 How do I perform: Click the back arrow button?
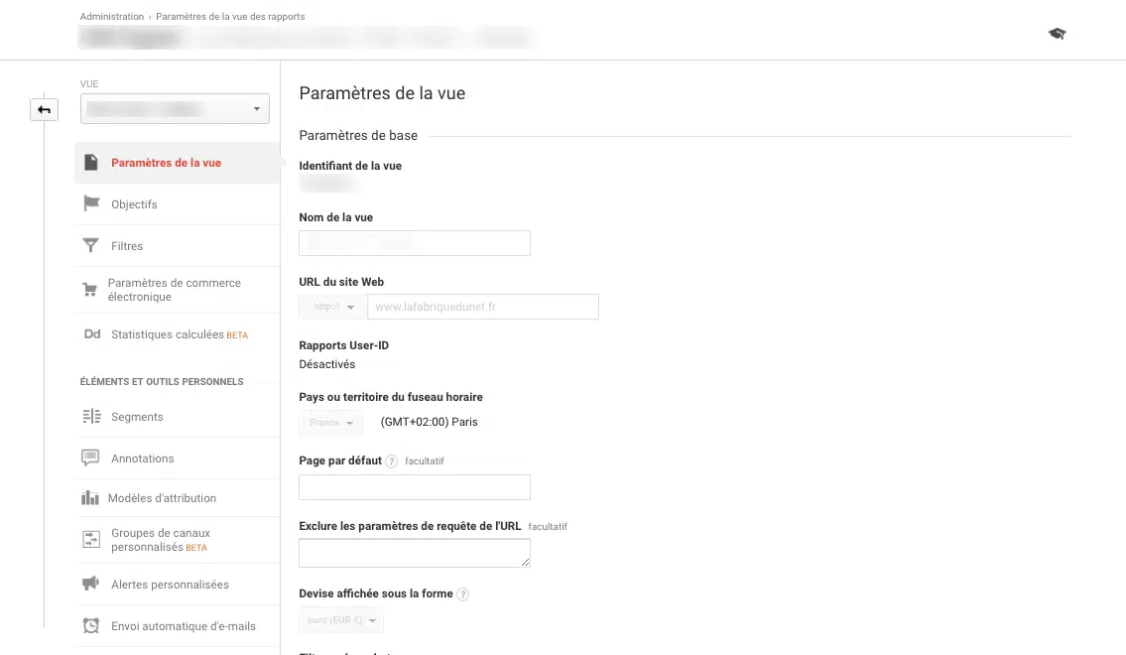[x=44, y=109]
